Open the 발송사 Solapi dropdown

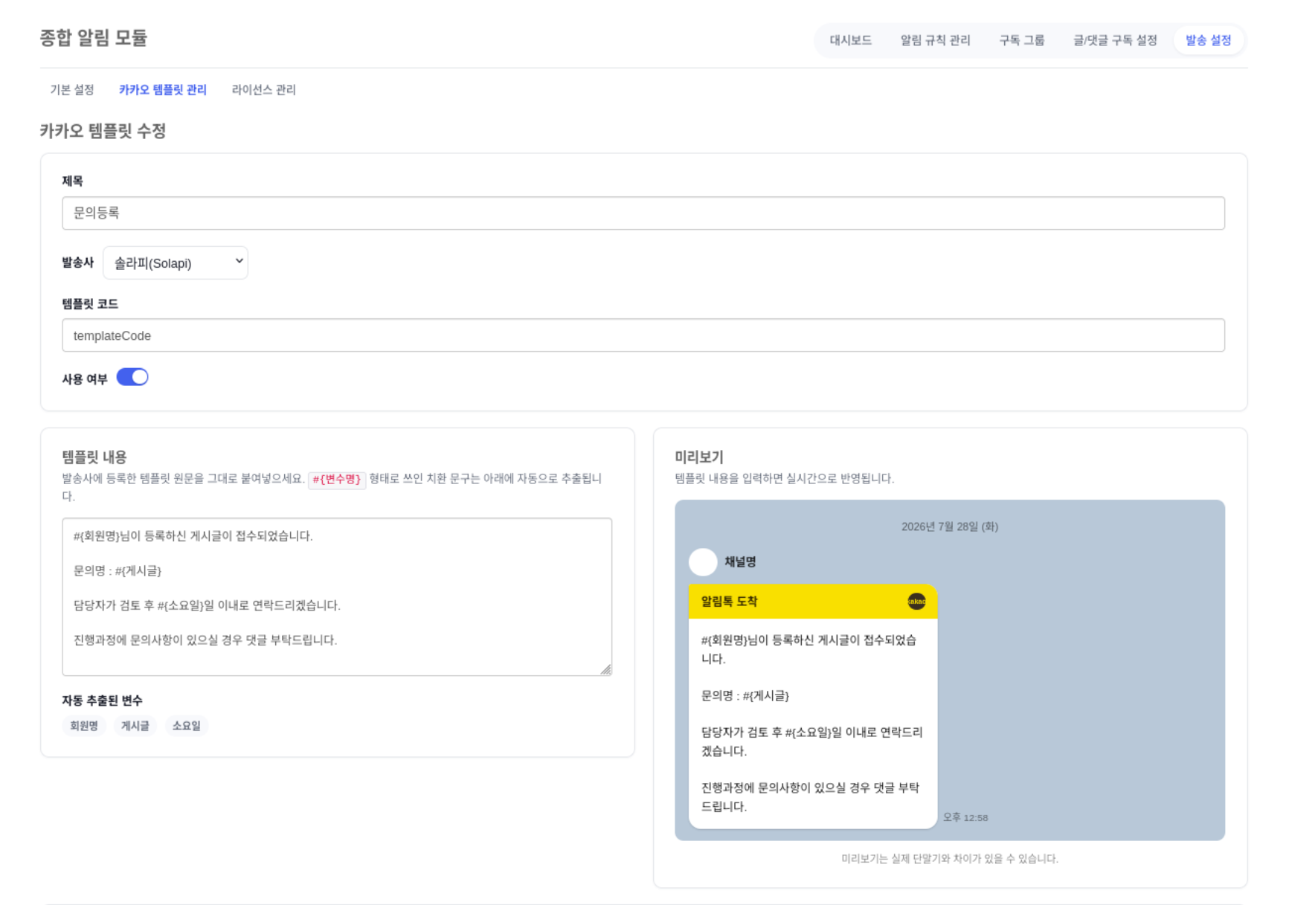(x=176, y=263)
